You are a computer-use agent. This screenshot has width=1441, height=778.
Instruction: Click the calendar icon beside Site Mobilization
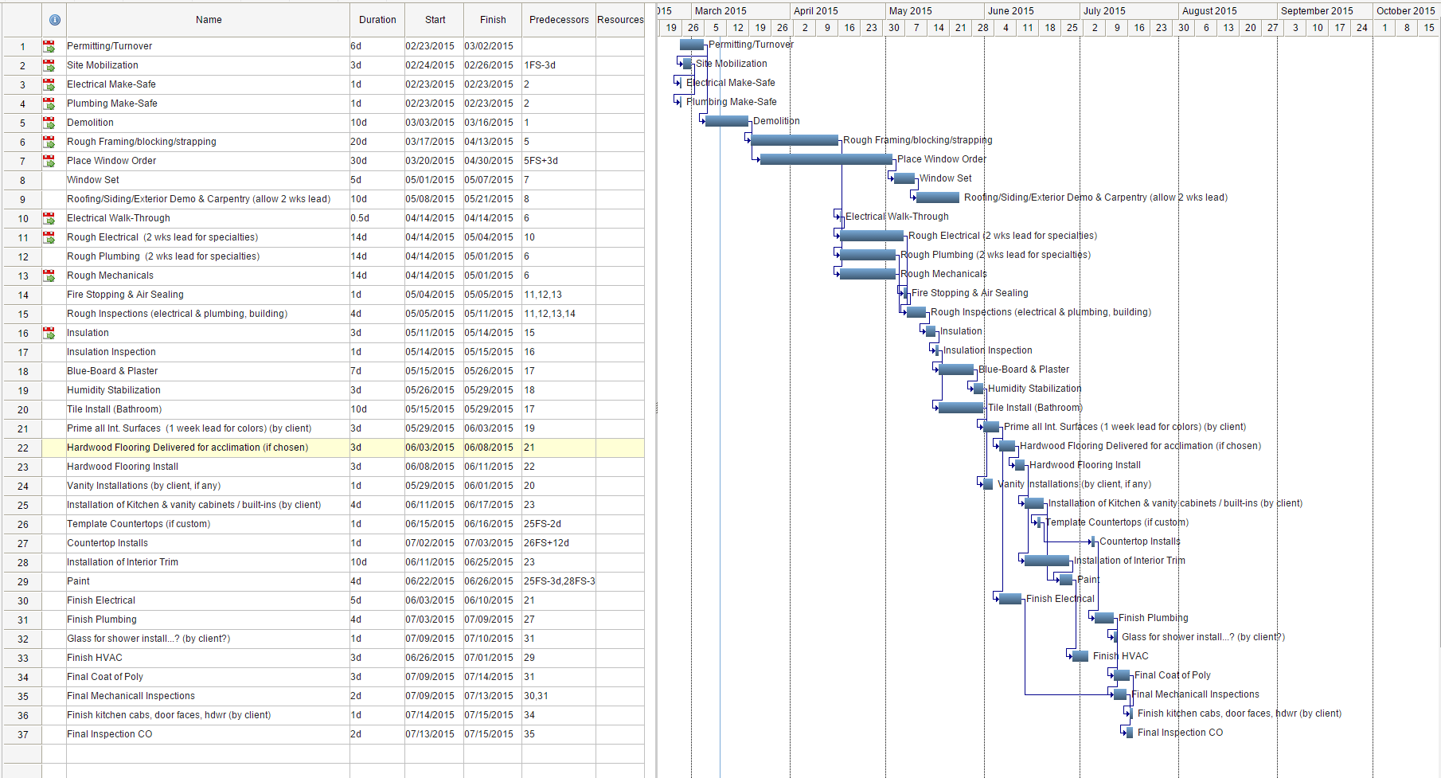[49, 65]
